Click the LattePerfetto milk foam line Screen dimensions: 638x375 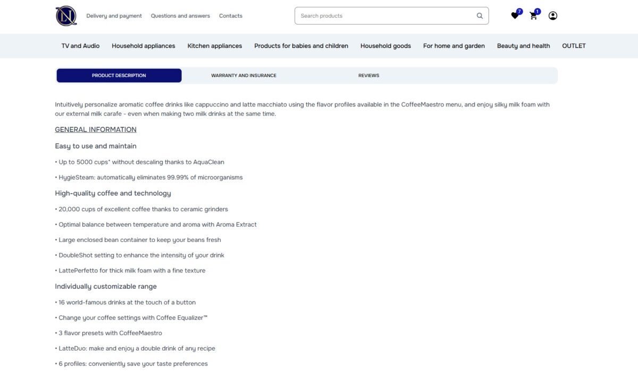pyautogui.click(x=130, y=270)
